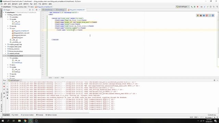Open the Version Control tool window
The width and height of the screenshot is (219, 123).
(27, 115)
